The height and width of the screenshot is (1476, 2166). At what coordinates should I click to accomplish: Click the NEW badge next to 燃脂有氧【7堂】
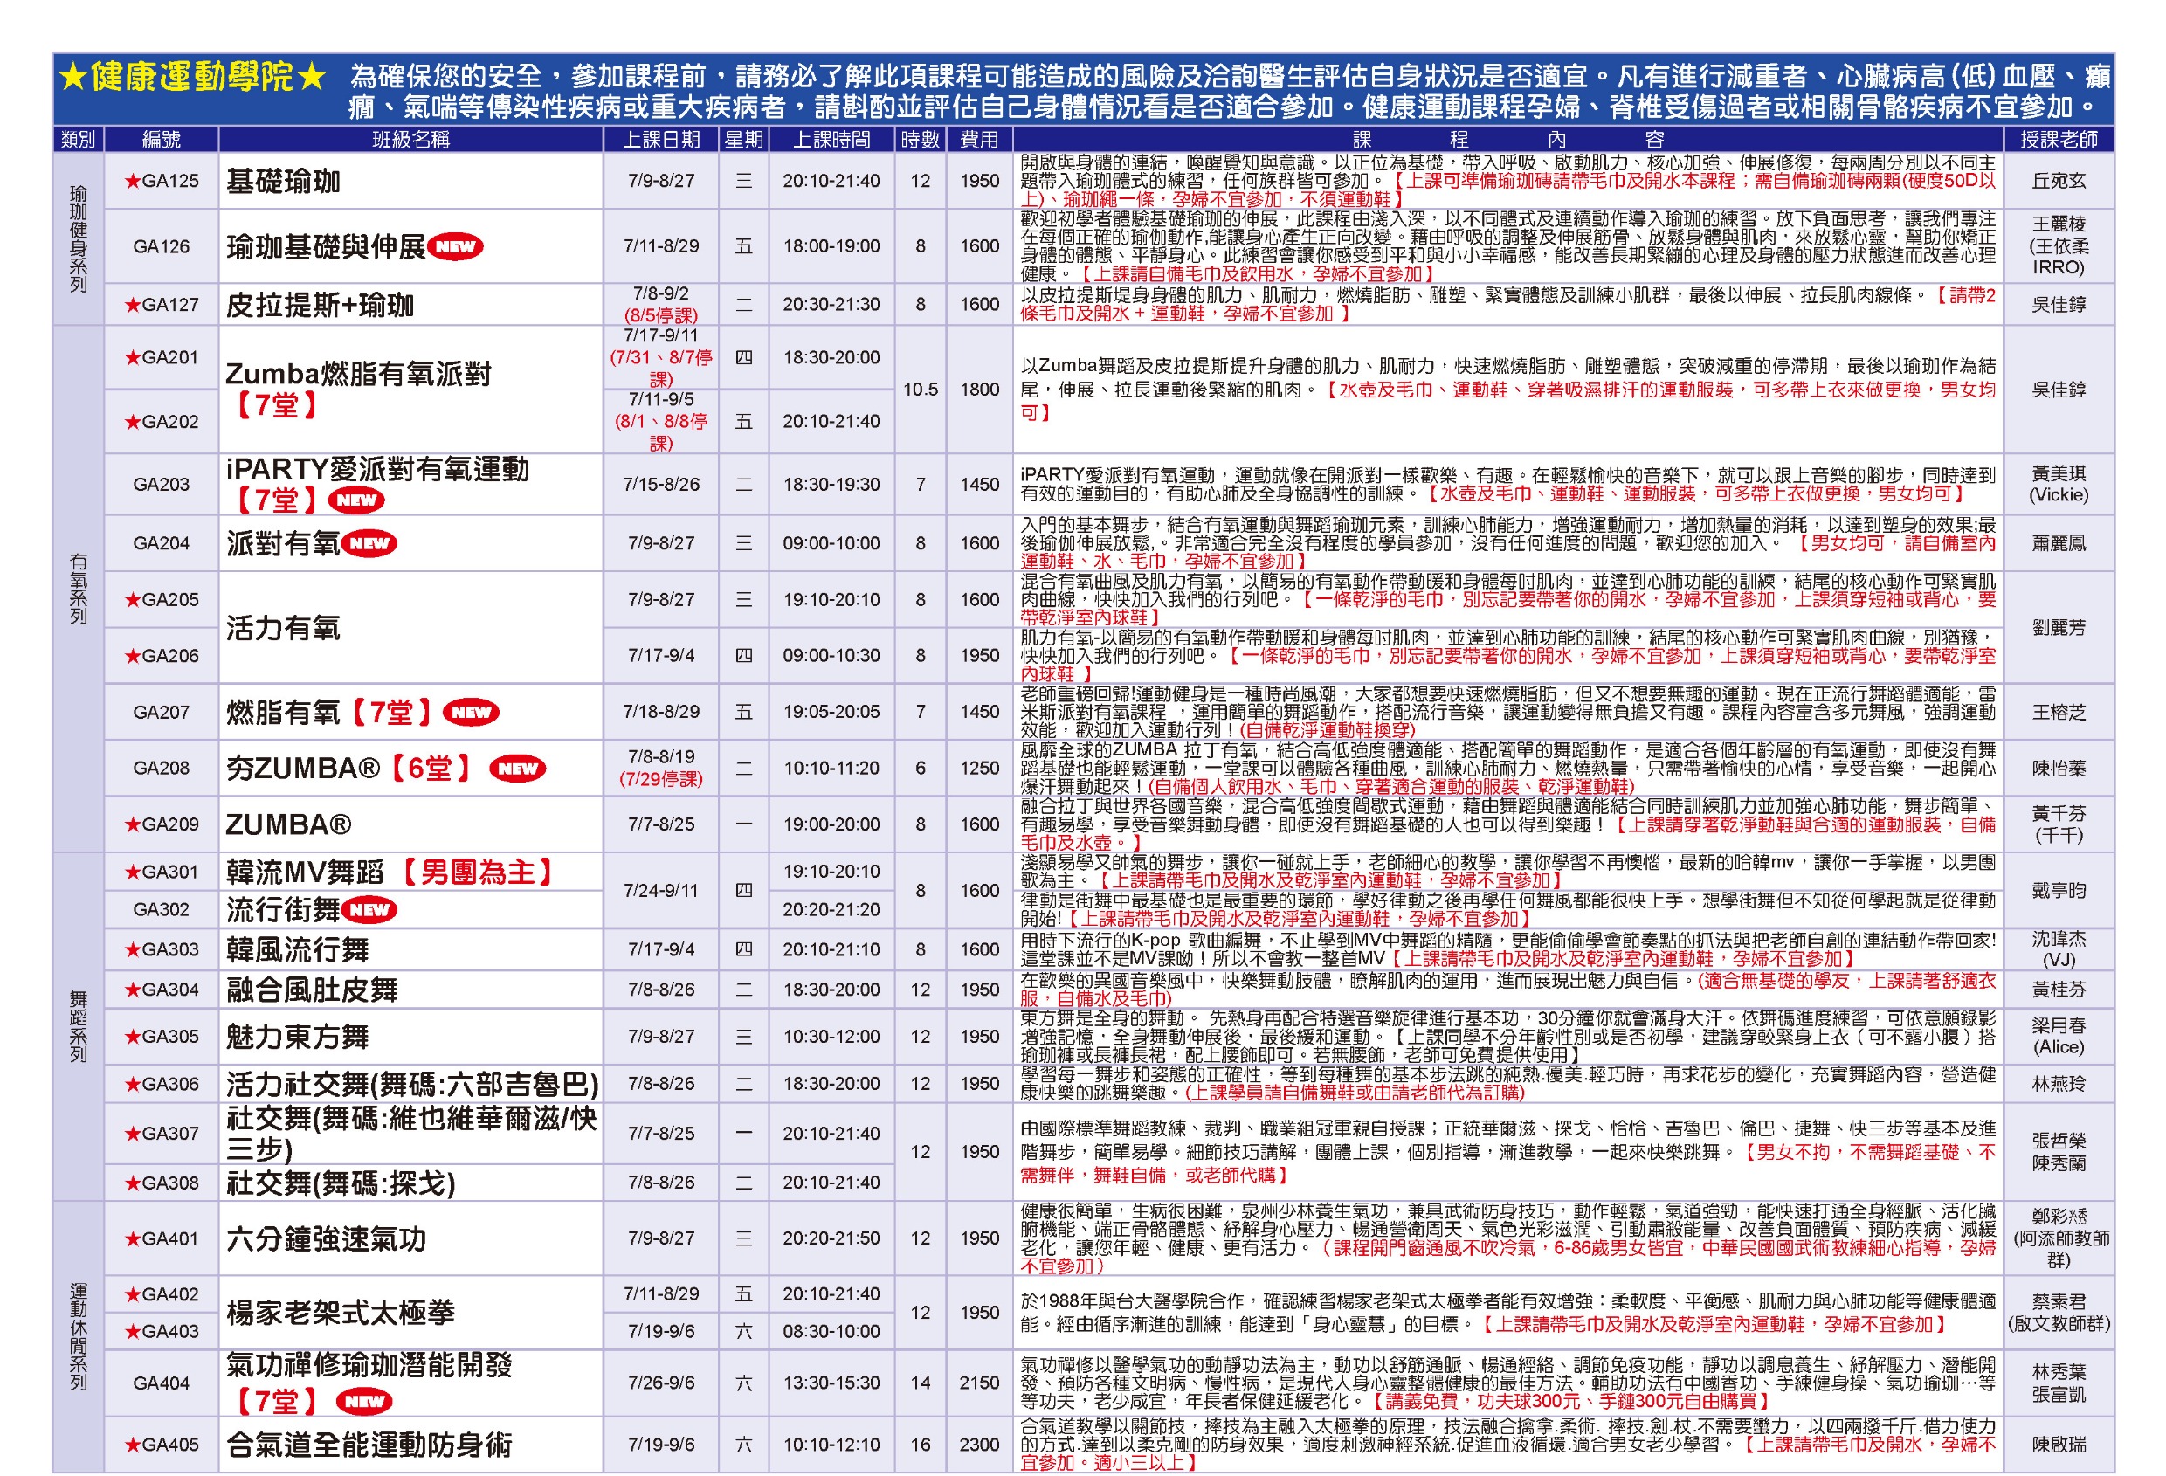tap(471, 713)
